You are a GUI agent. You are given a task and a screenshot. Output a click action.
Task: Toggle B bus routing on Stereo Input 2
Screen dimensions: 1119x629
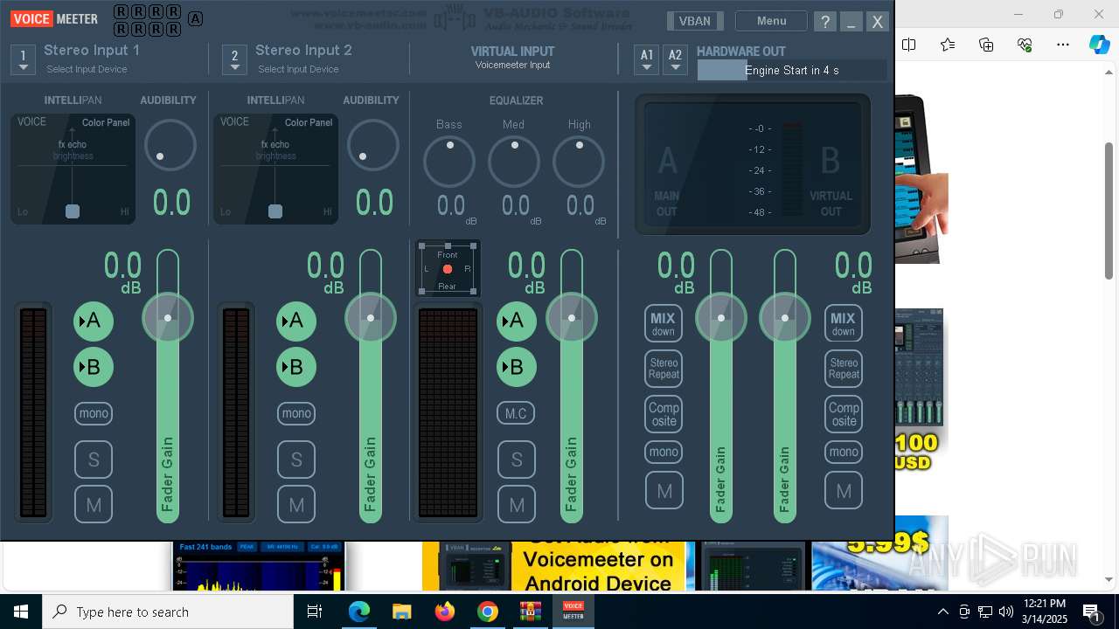pos(296,367)
